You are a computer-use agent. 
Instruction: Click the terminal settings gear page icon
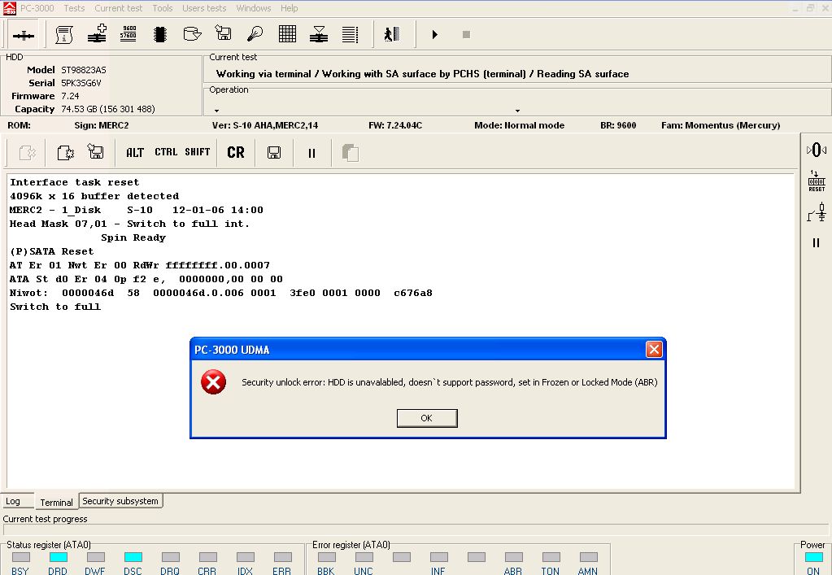pos(65,153)
